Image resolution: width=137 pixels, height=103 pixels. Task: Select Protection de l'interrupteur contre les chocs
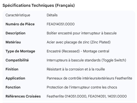point(82,87)
